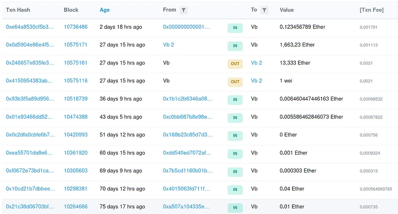Open transaction 0x21c38d06703bf...
This screenshot has width=398, height=214.
pyautogui.click(x=30, y=206)
